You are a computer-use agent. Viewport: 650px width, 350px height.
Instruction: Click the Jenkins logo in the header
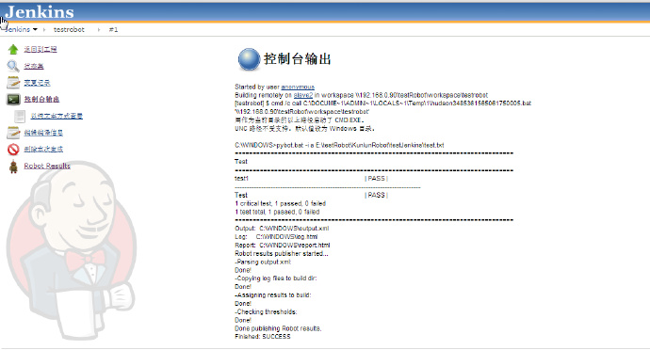coord(40,12)
